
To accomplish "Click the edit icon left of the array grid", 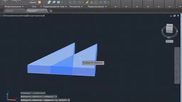I will 101,2.
